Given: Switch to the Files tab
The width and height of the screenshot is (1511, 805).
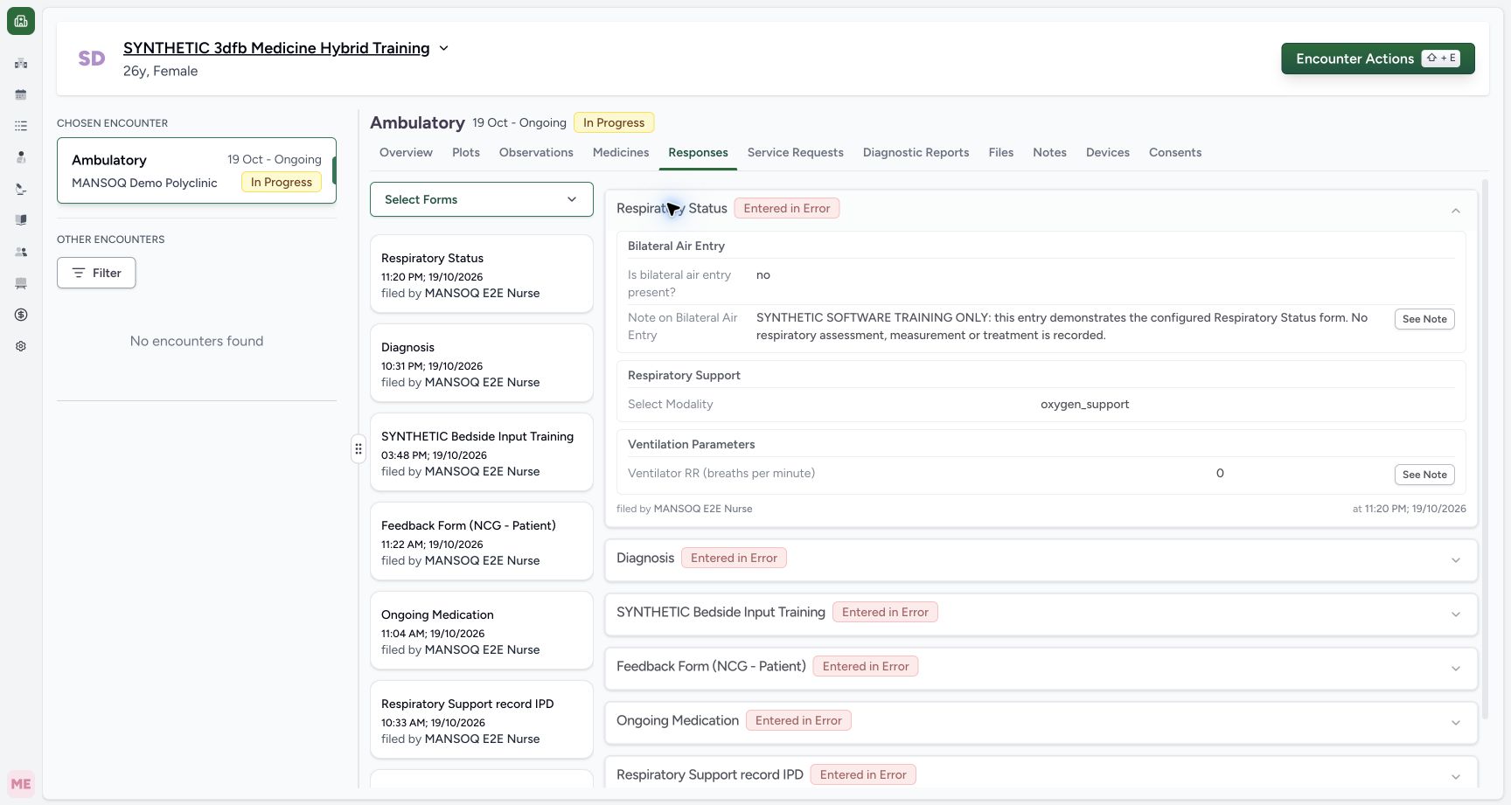Looking at the screenshot, I should 1001,152.
